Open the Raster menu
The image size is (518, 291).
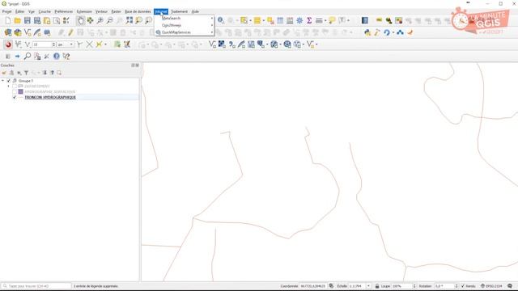coord(116,11)
